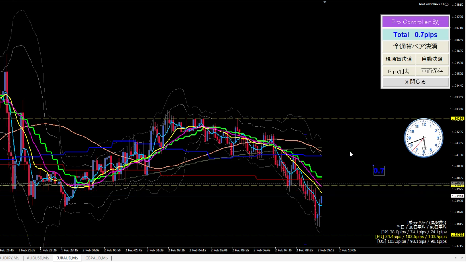Click the 1.54815 price scale value
This screenshot has width=466, height=262.
[457, 5]
